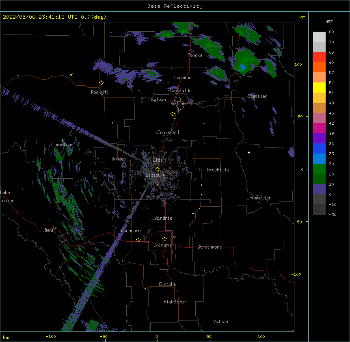Click the yellow marker next to RockyMH
This screenshot has height=342, width=350.
(x=101, y=83)
